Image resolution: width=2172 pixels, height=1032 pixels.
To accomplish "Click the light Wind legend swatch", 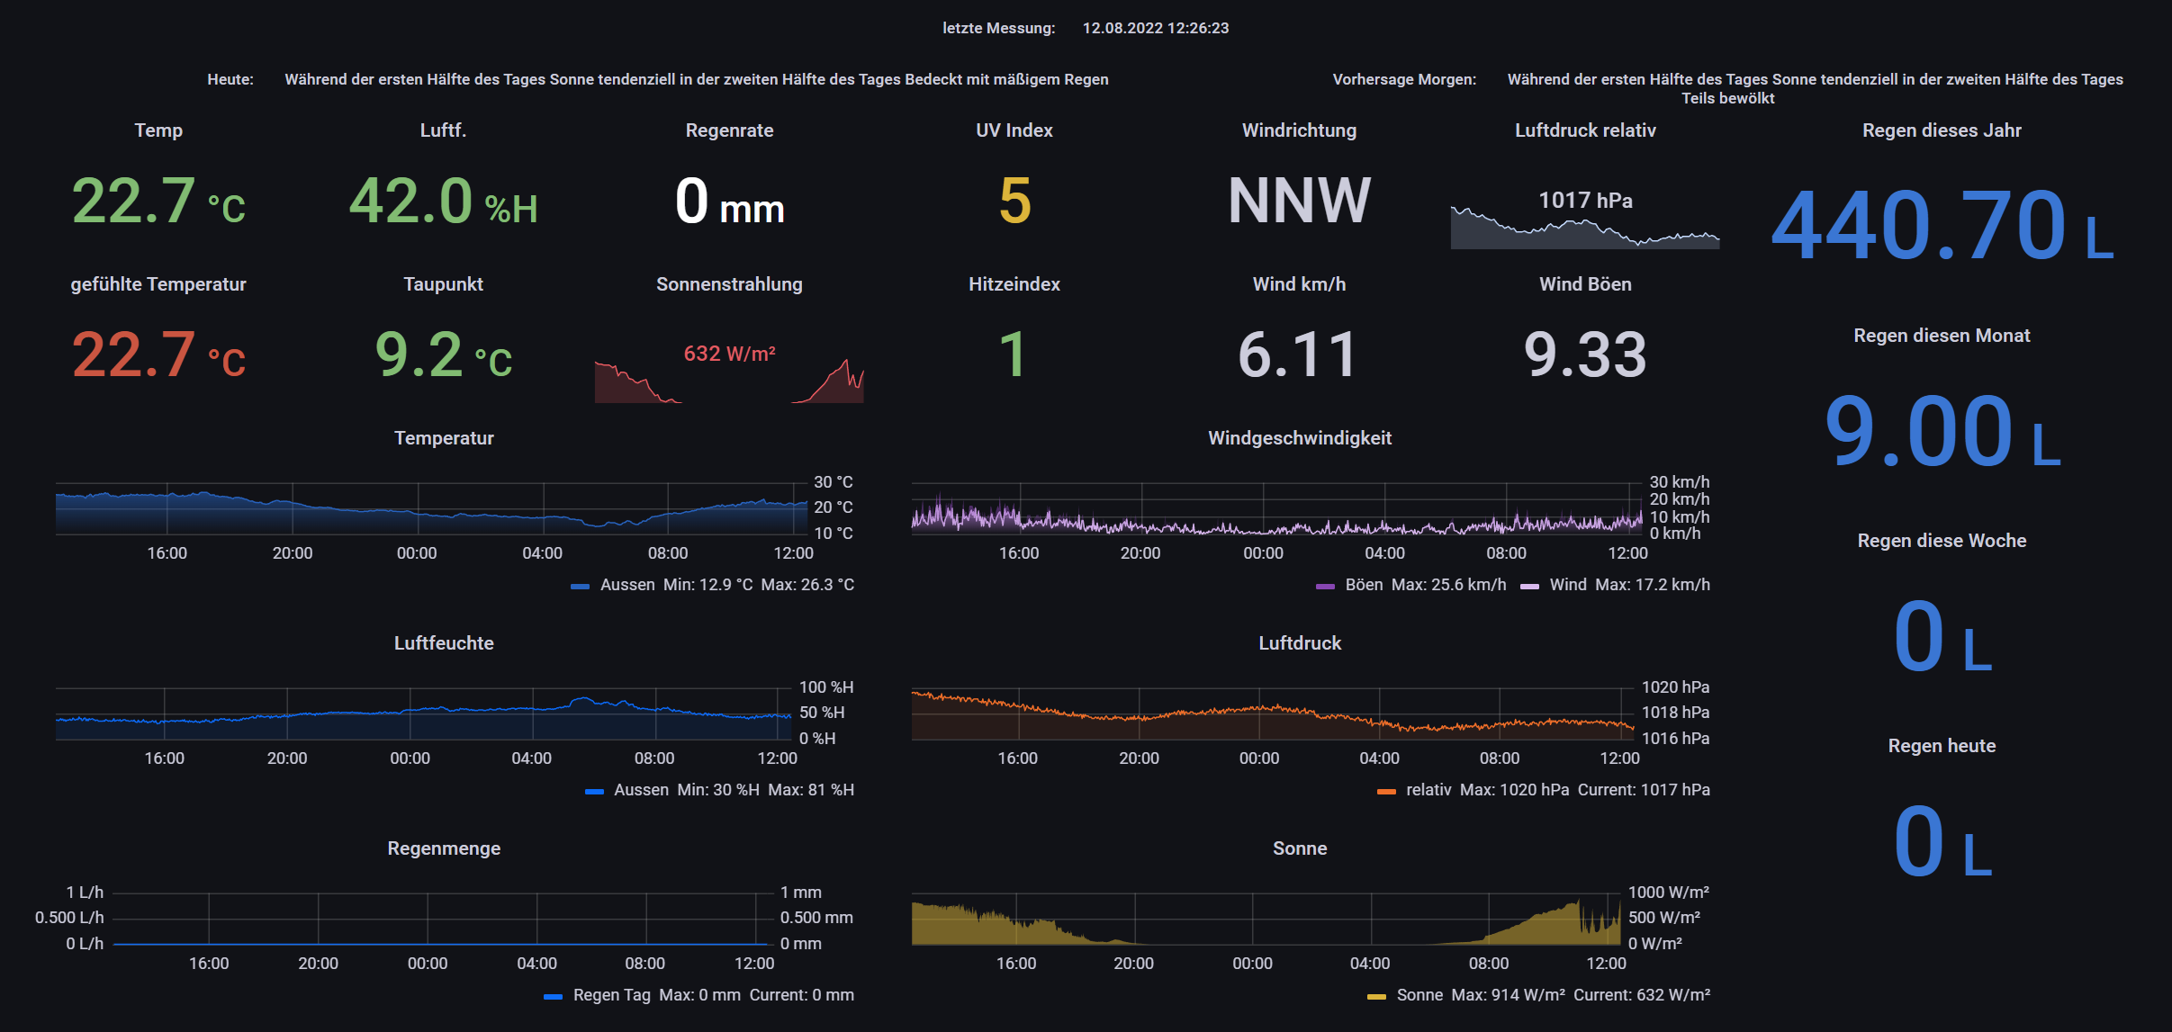I will pyautogui.click(x=1529, y=586).
